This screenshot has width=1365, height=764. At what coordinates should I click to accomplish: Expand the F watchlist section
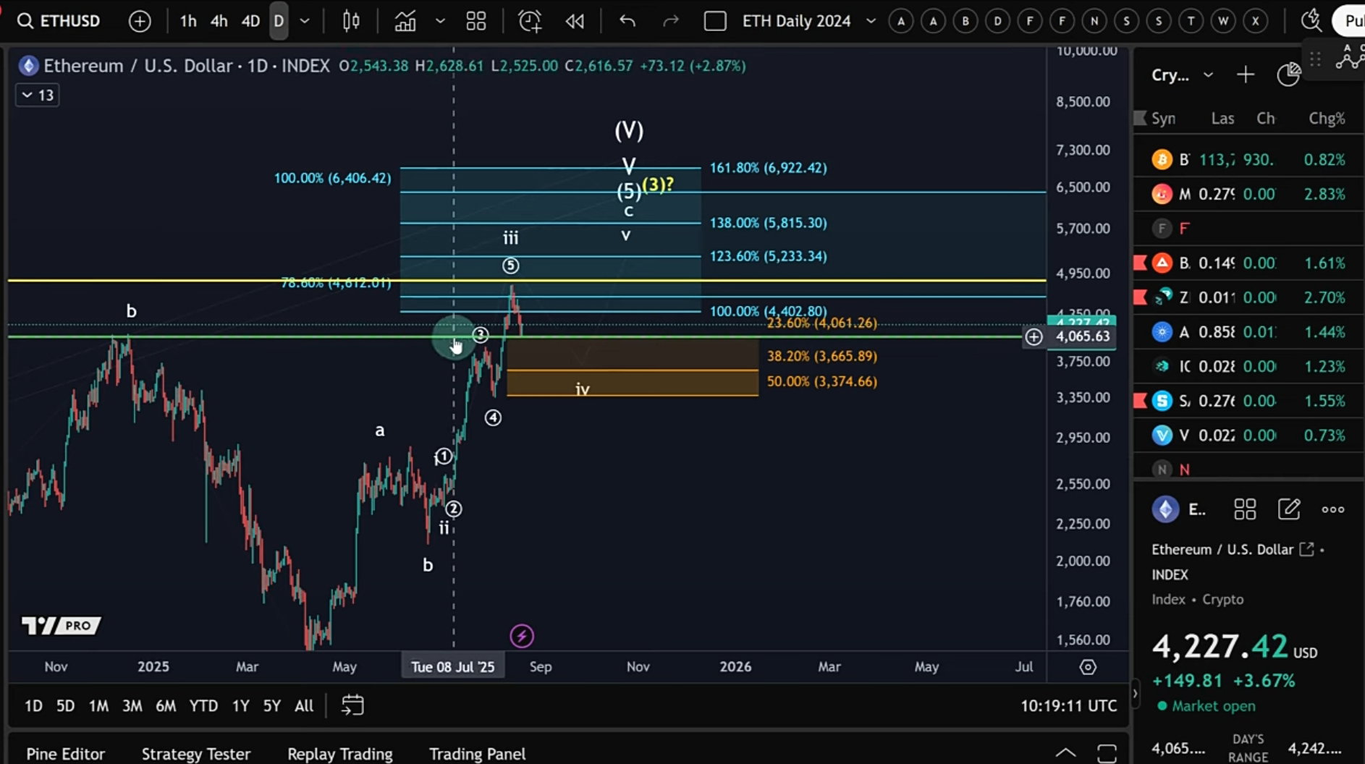point(1248,229)
